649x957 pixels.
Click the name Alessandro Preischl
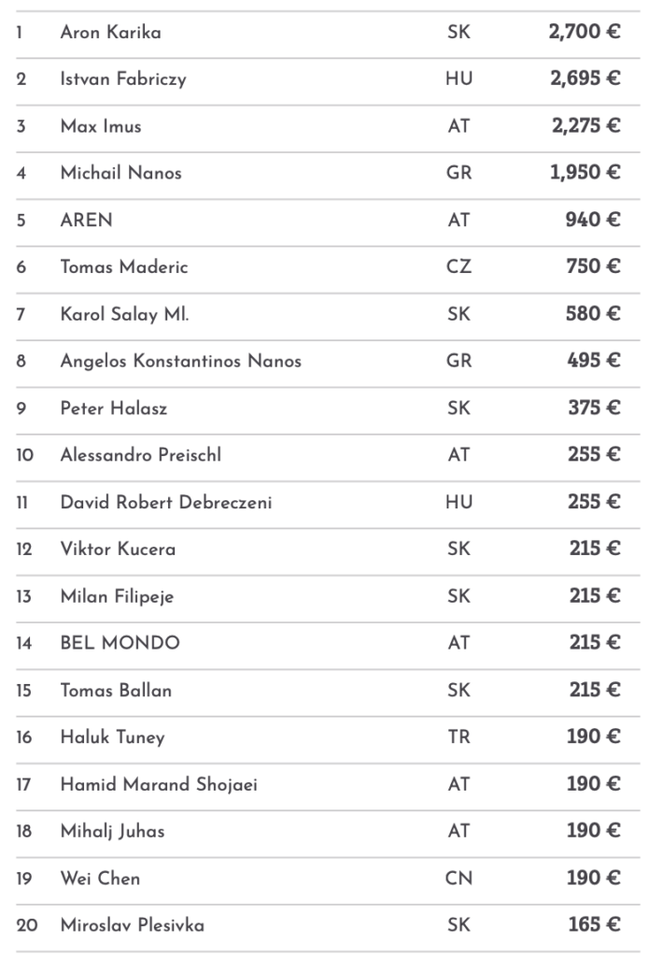click(x=141, y=455)
